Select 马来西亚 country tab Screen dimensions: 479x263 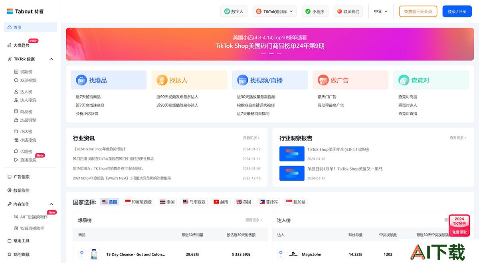[x=194, y=202]
